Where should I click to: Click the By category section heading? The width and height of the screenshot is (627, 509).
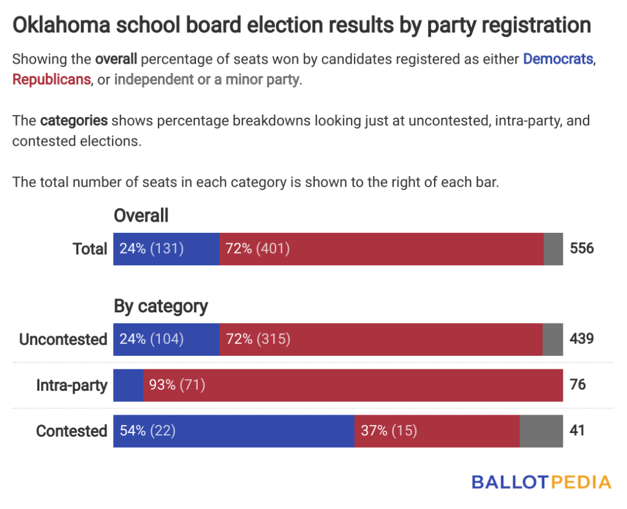[x=161, y=307]
